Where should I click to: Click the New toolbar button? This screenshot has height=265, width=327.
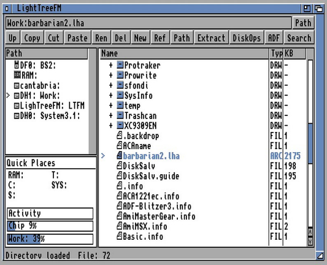(x=140, y=38)
